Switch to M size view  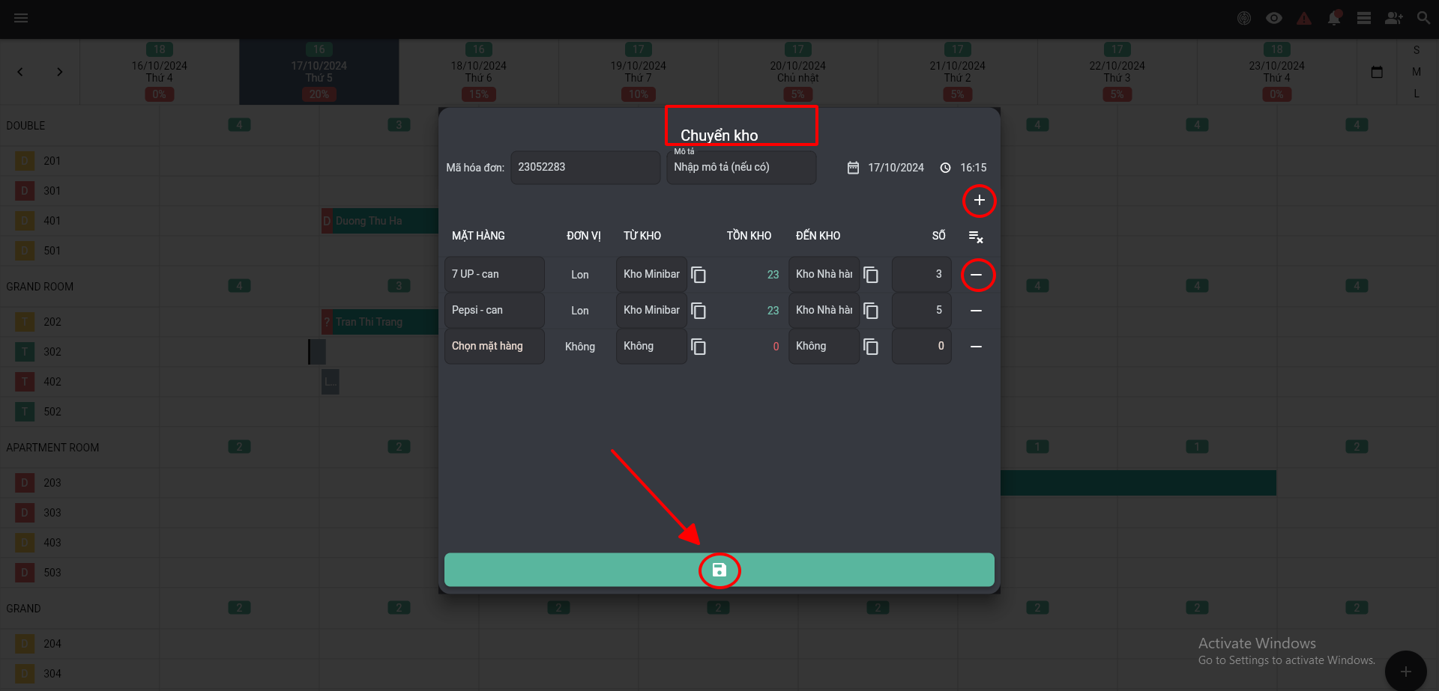click(x=1417, y=72)
